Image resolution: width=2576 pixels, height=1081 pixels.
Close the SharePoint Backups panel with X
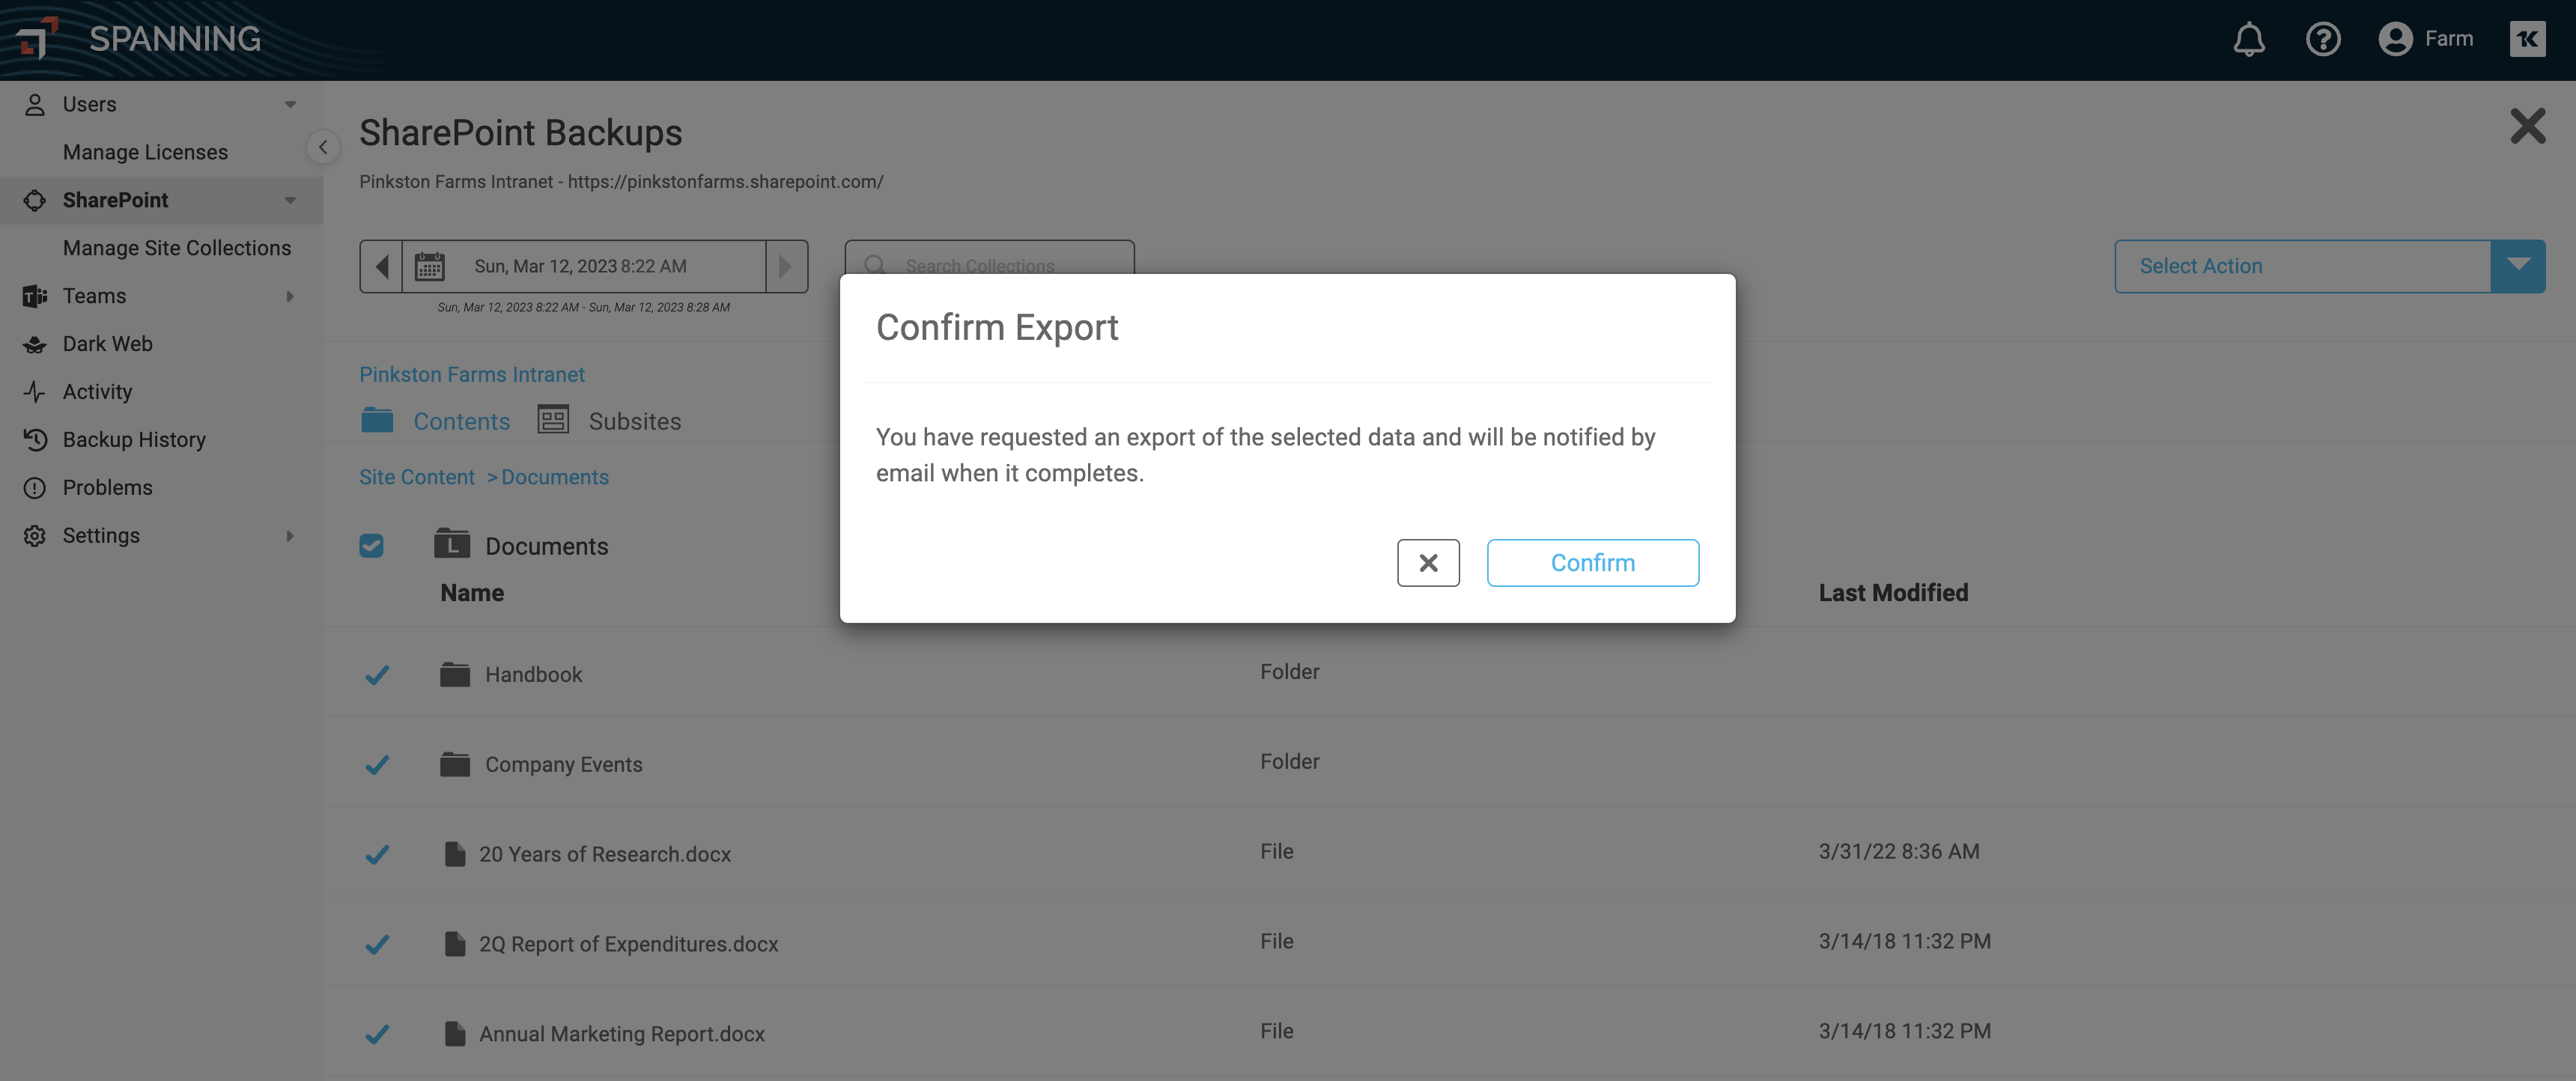(2527, 127)
